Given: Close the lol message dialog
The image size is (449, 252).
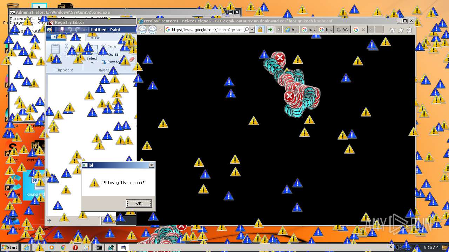Looking at the screenshot, I should click(152, 165).
